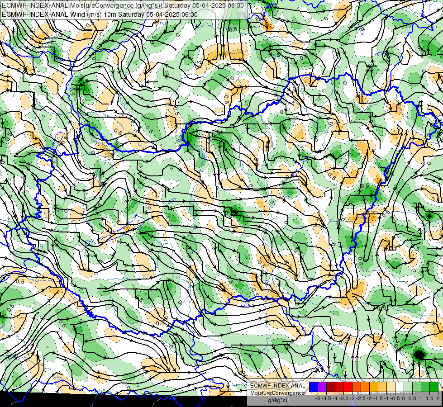Select the light green swatch between 0.5 and 1

tap(417, 387)
